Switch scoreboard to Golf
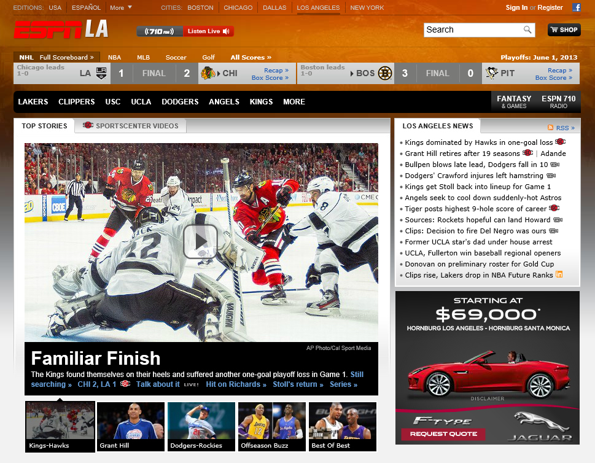 208,57
